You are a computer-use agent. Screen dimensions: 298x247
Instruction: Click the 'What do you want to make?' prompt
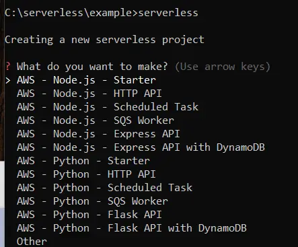tap(92, 67)
